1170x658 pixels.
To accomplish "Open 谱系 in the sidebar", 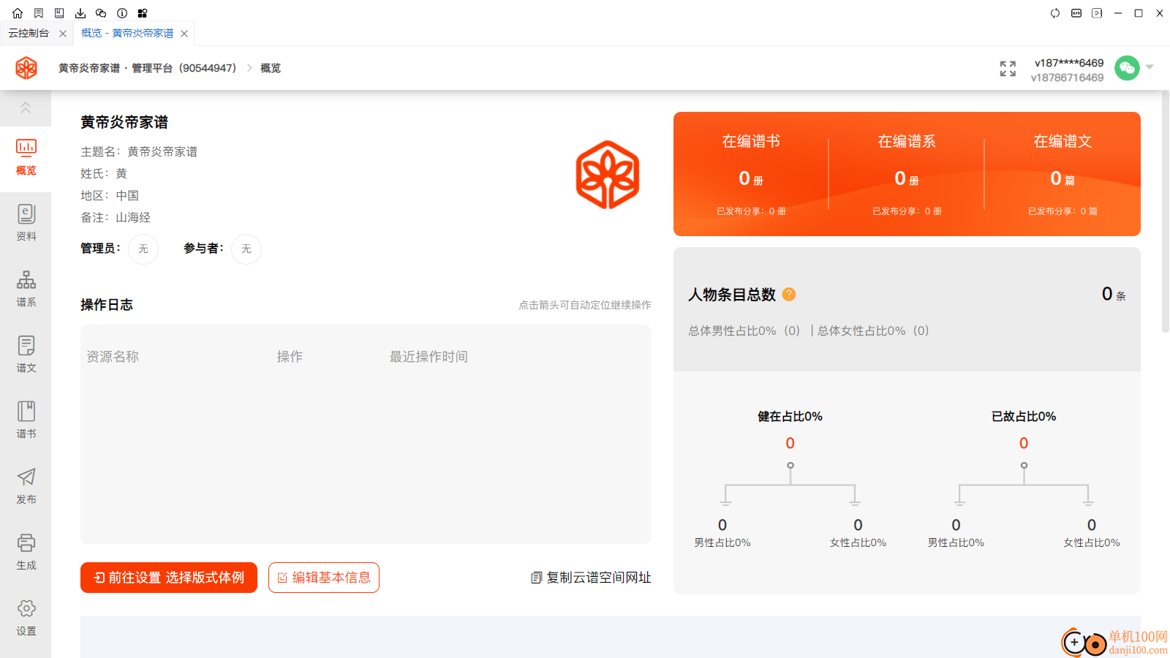I will [x=26, y=289].
